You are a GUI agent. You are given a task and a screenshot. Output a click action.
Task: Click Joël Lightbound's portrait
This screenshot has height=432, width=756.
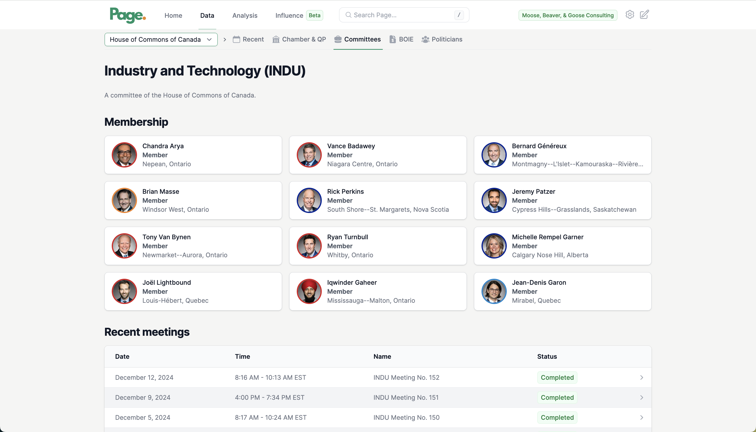(124, 291)
